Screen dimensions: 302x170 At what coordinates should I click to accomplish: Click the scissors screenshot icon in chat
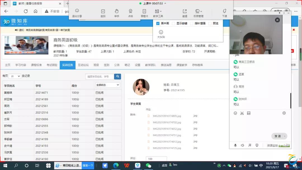coord(242,113)
